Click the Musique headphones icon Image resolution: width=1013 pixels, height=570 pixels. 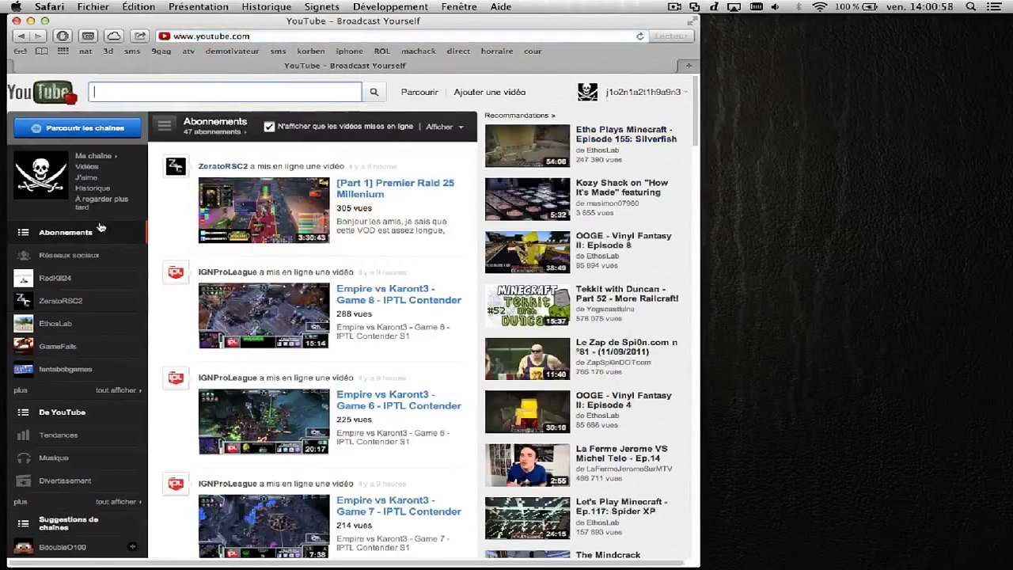(x=24, y=458)
